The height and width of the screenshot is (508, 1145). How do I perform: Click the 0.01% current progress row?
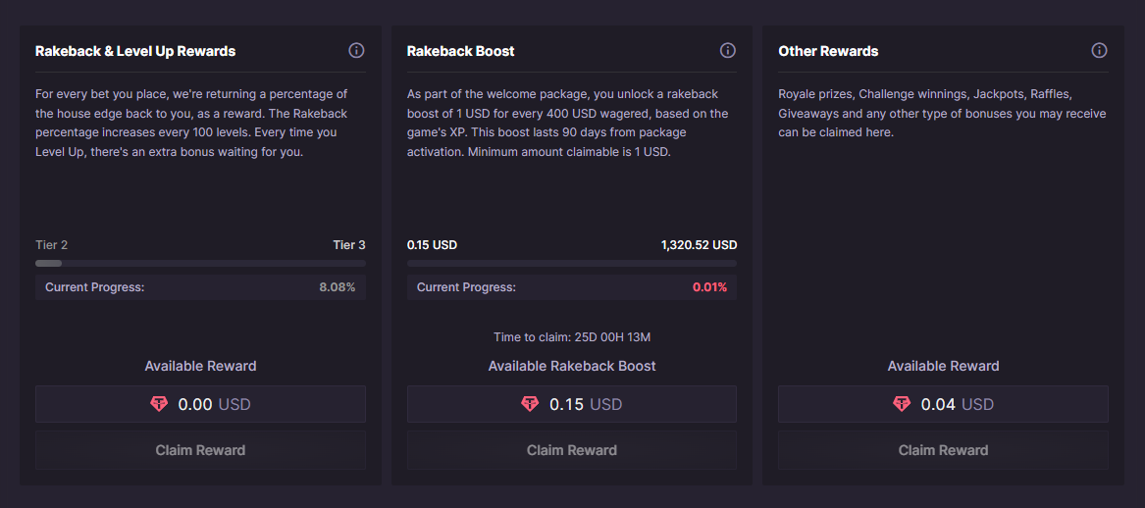click(x=572, y=286)
